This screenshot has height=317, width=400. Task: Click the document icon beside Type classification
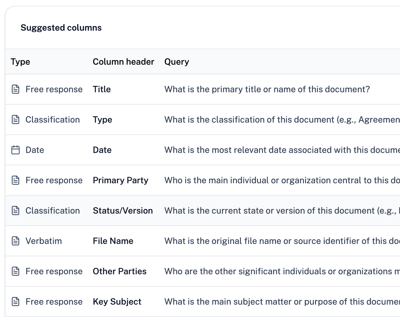[x=16, y=119]
